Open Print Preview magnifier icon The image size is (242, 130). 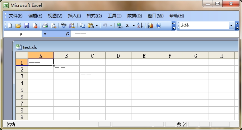(x=53, y=25)
